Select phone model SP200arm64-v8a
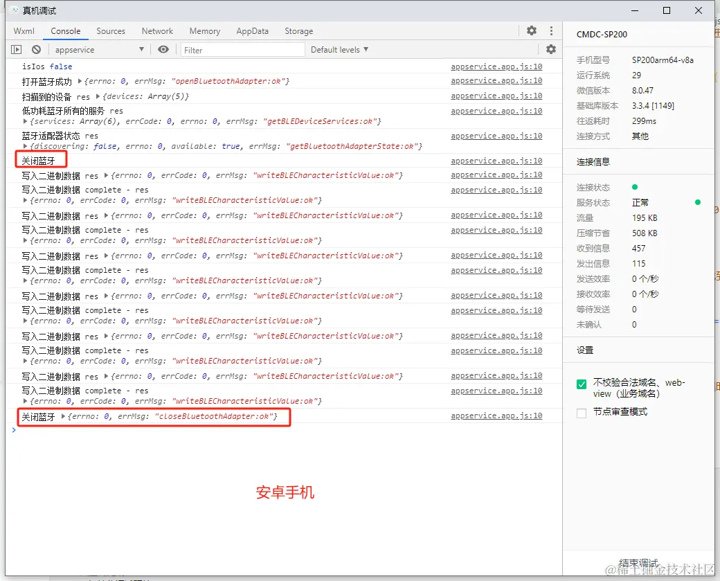The image size is (720, 581). (663, 60)
